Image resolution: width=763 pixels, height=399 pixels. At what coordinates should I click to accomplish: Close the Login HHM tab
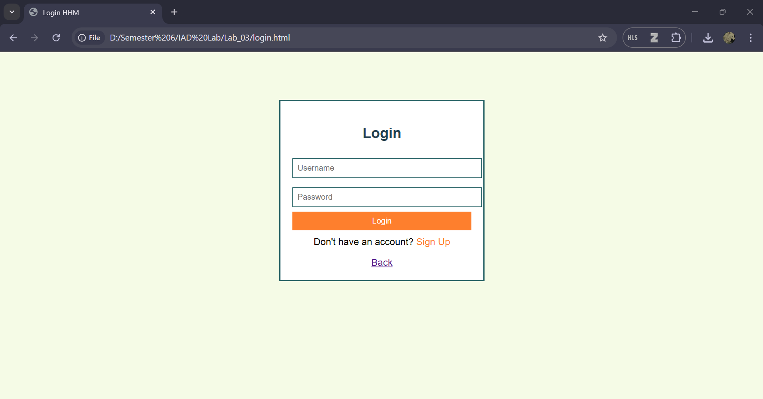[153, 12]
